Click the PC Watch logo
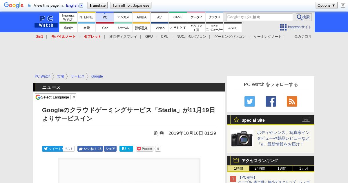This screenshot has width=348, height=183. pos(46,21)
